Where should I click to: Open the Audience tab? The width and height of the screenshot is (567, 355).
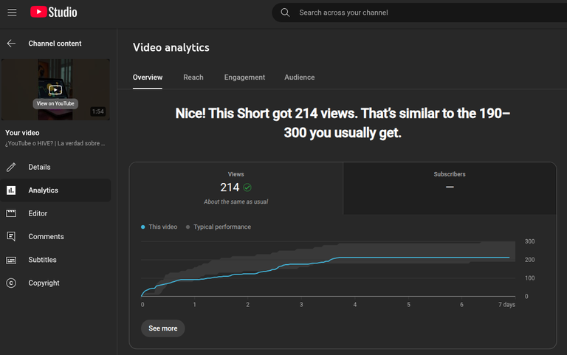300,77
